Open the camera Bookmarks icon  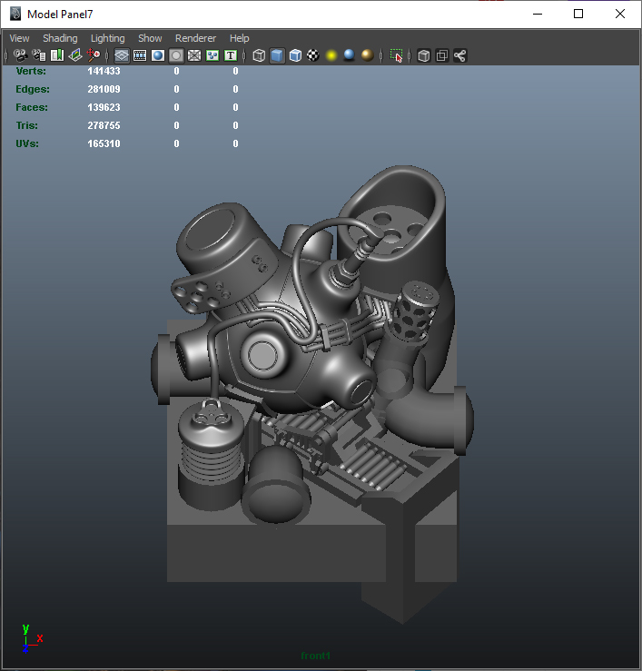tap(57, 55)
